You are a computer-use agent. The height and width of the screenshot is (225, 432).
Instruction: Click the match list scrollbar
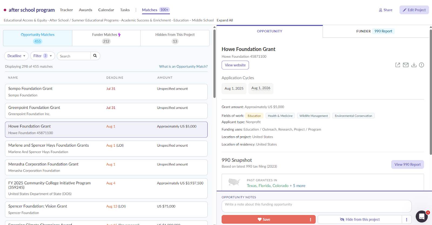(x=214, y=64)
